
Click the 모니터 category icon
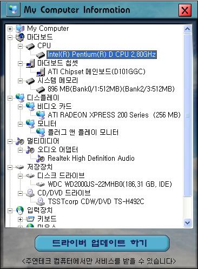(x=30, y=124)
